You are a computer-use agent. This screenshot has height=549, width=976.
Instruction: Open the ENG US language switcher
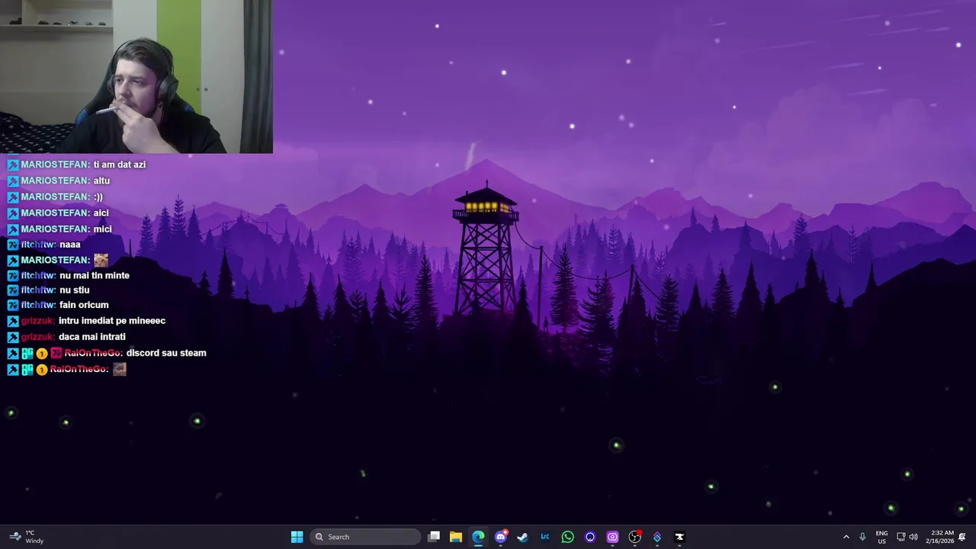tap(881, 537)
